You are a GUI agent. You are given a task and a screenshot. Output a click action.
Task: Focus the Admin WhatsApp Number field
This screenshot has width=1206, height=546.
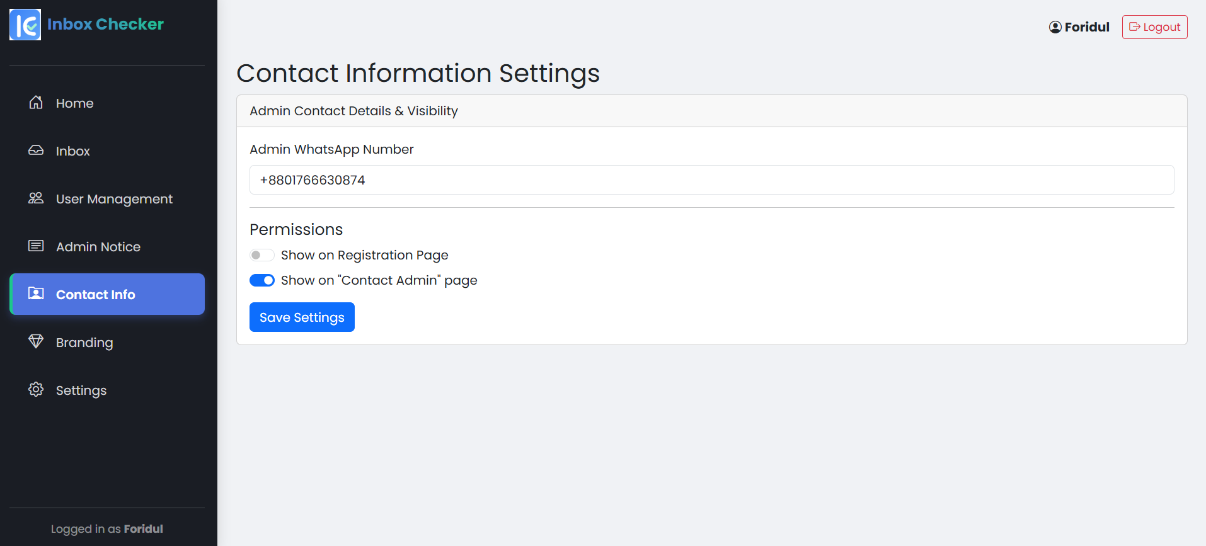tap(712, 180)
